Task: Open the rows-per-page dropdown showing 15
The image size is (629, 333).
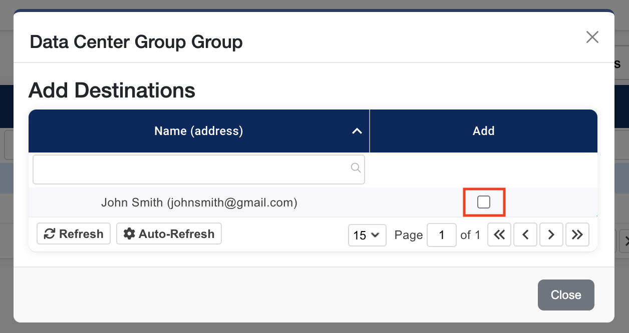Action: click(x=367, y=235)
